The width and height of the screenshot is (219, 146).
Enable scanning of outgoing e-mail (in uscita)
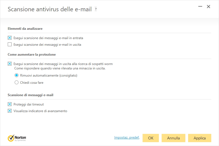pos(10,44)
